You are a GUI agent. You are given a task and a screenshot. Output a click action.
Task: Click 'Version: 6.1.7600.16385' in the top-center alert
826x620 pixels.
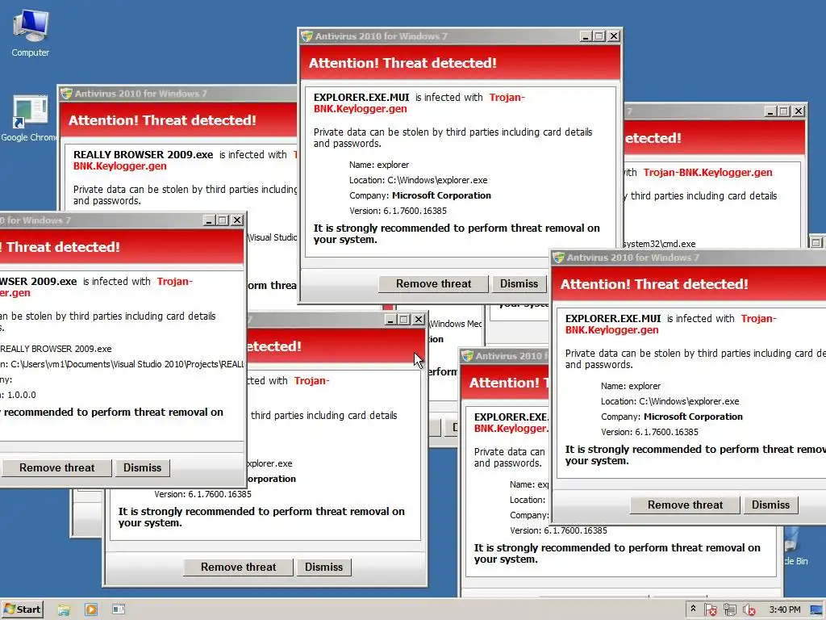coord(398,211)
